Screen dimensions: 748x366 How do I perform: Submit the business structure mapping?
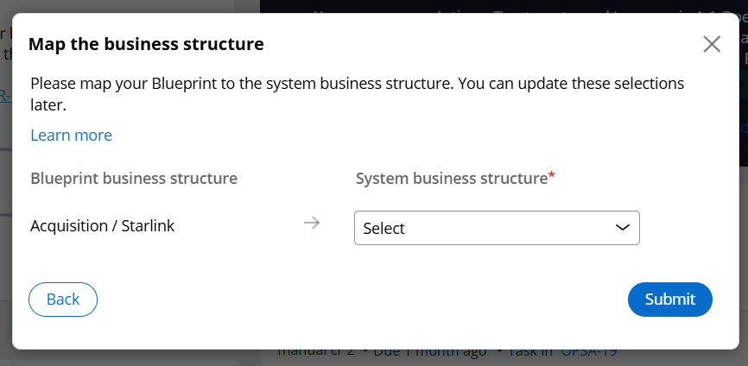click(669, 300)
